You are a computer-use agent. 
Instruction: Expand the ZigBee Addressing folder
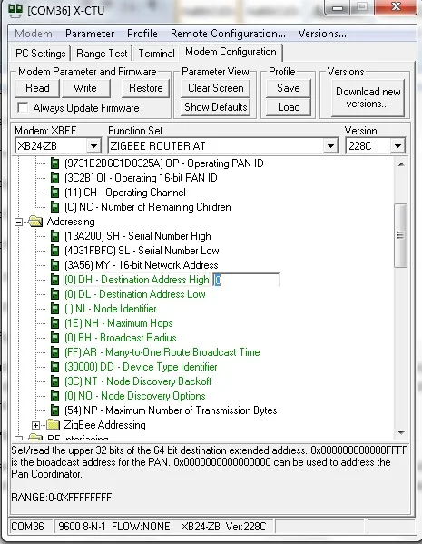[x=35, y=425]
